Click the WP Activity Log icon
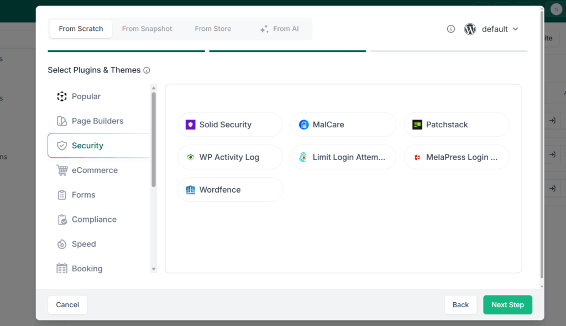The width and height of the screenshot is (566, 326). [191, 157]
